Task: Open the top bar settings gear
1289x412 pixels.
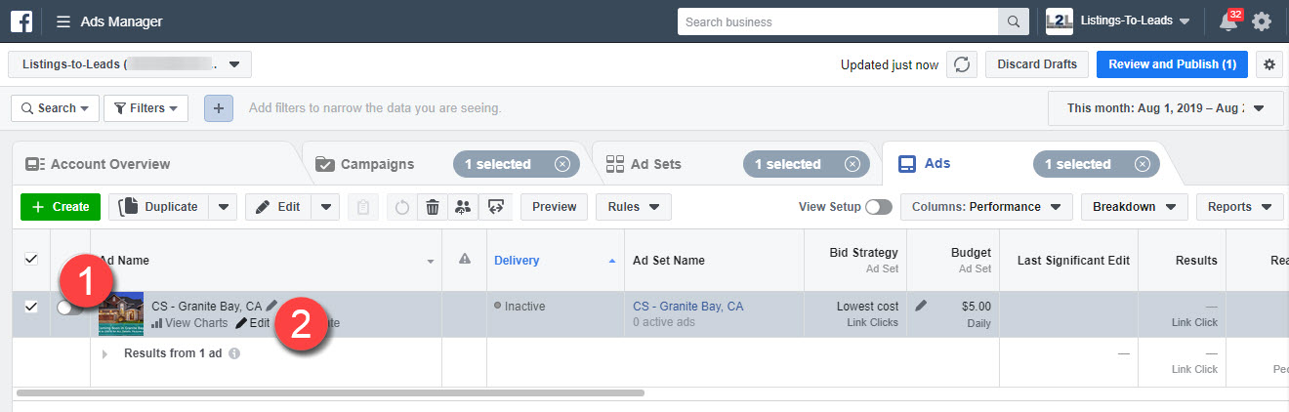Action: (1262, 21)
